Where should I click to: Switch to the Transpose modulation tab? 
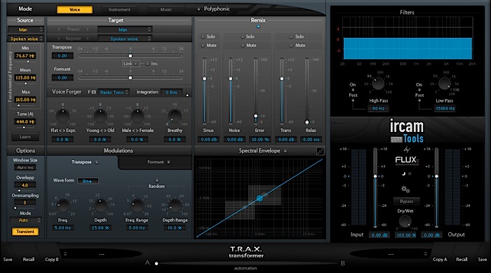click(82, 162)
